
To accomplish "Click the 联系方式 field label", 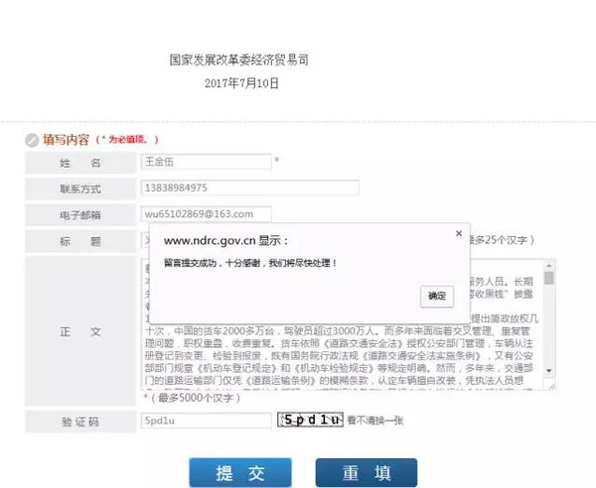I will 79,188.
